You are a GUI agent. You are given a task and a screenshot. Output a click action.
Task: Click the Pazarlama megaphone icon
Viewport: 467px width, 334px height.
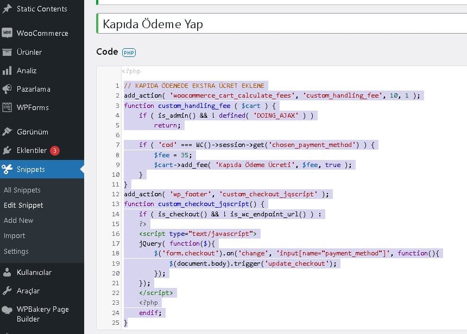coord(7,89)
